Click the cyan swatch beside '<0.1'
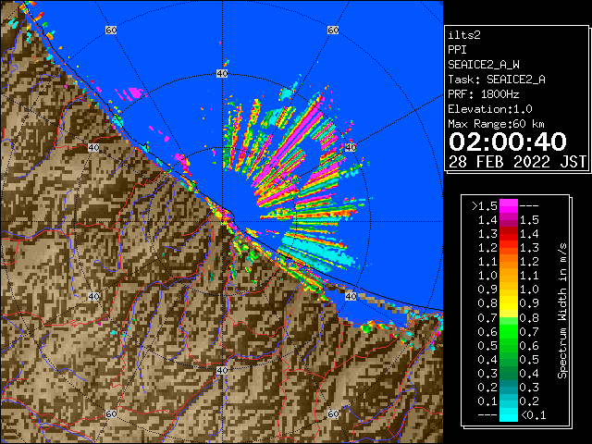592x444 pixels. tap(508, 414)
